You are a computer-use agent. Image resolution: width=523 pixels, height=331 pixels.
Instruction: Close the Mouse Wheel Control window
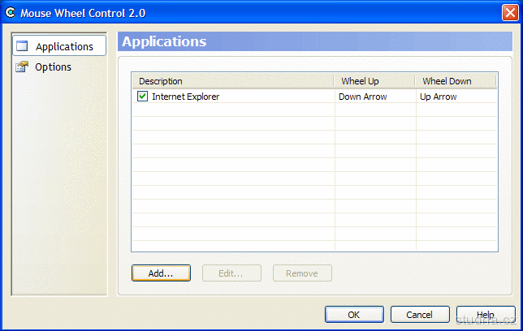tap(509, 13)
